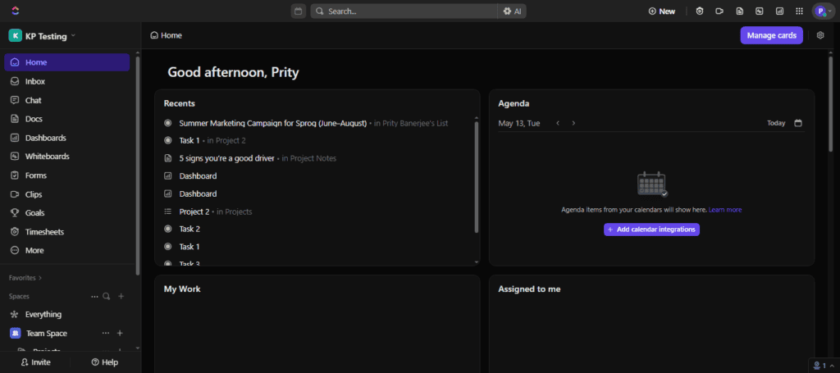Go to next day in Agenda

click(573, 123)
